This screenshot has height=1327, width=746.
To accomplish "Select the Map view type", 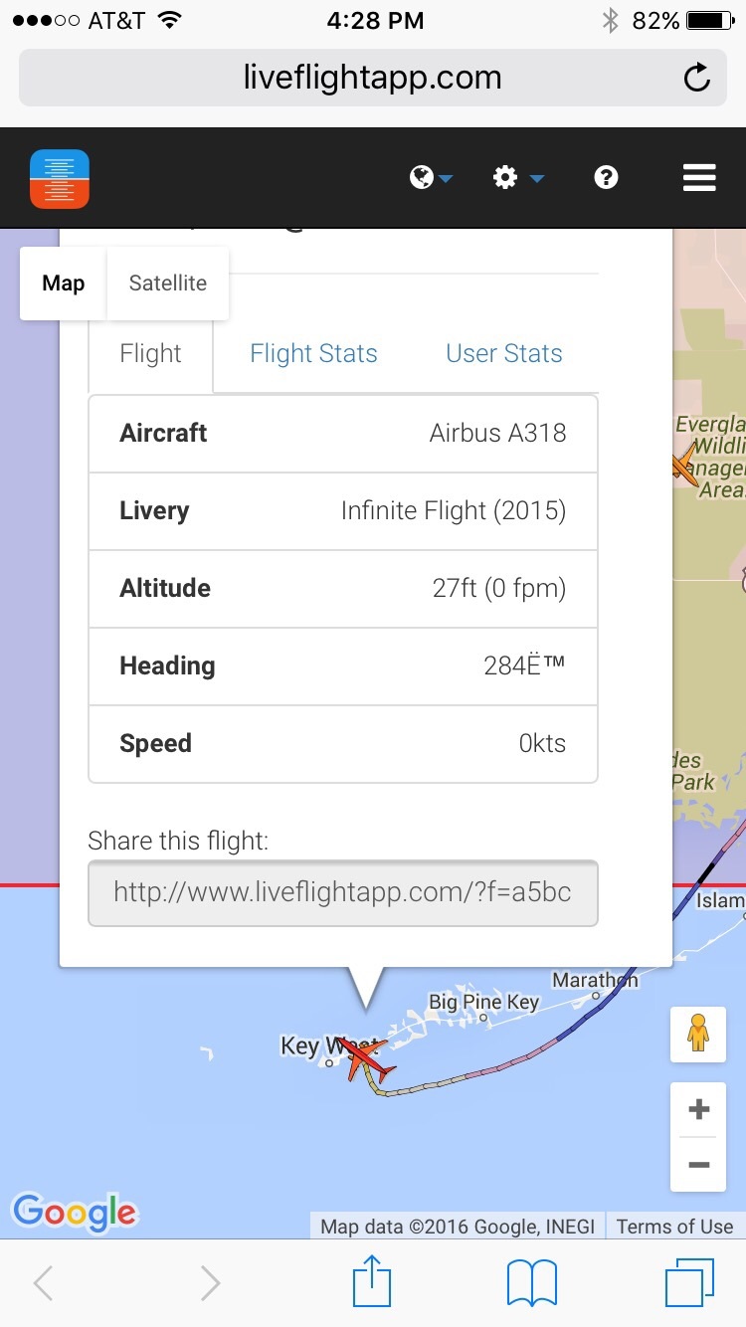I will (63, 284).
